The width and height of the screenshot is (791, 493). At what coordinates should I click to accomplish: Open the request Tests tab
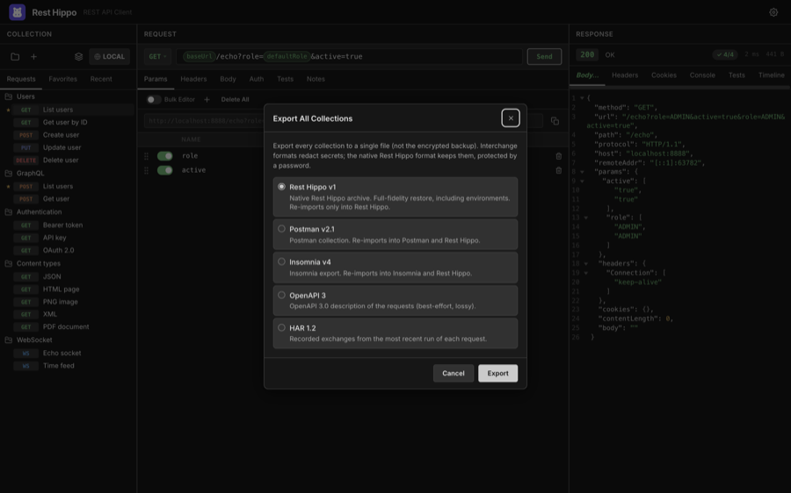[x=285, y=79]
